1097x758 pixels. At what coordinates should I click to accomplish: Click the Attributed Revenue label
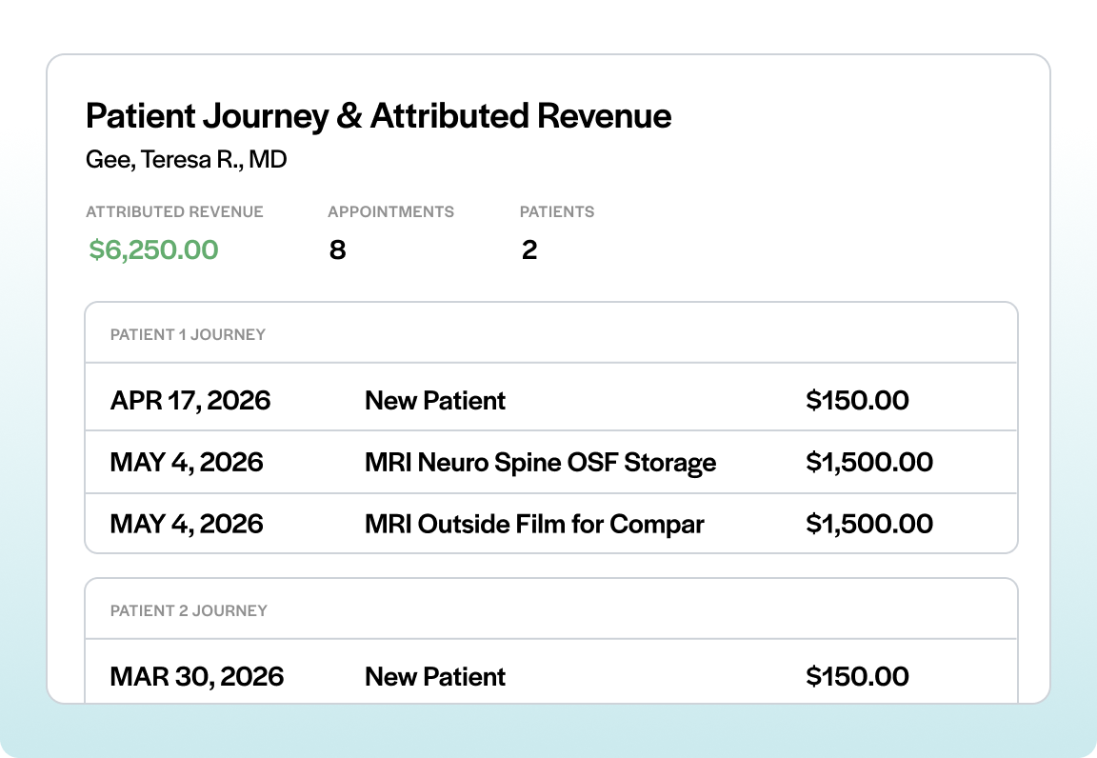(175, 212)
